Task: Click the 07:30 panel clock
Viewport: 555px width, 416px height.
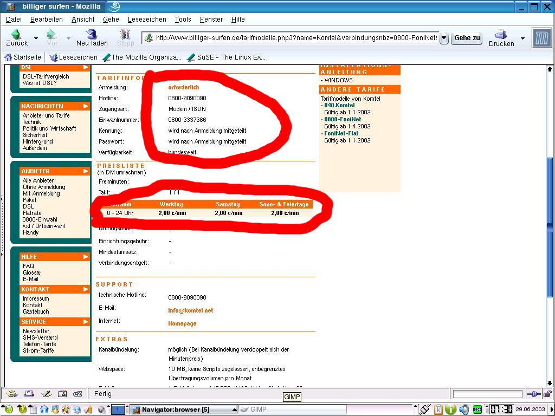Action: point(501,409)
